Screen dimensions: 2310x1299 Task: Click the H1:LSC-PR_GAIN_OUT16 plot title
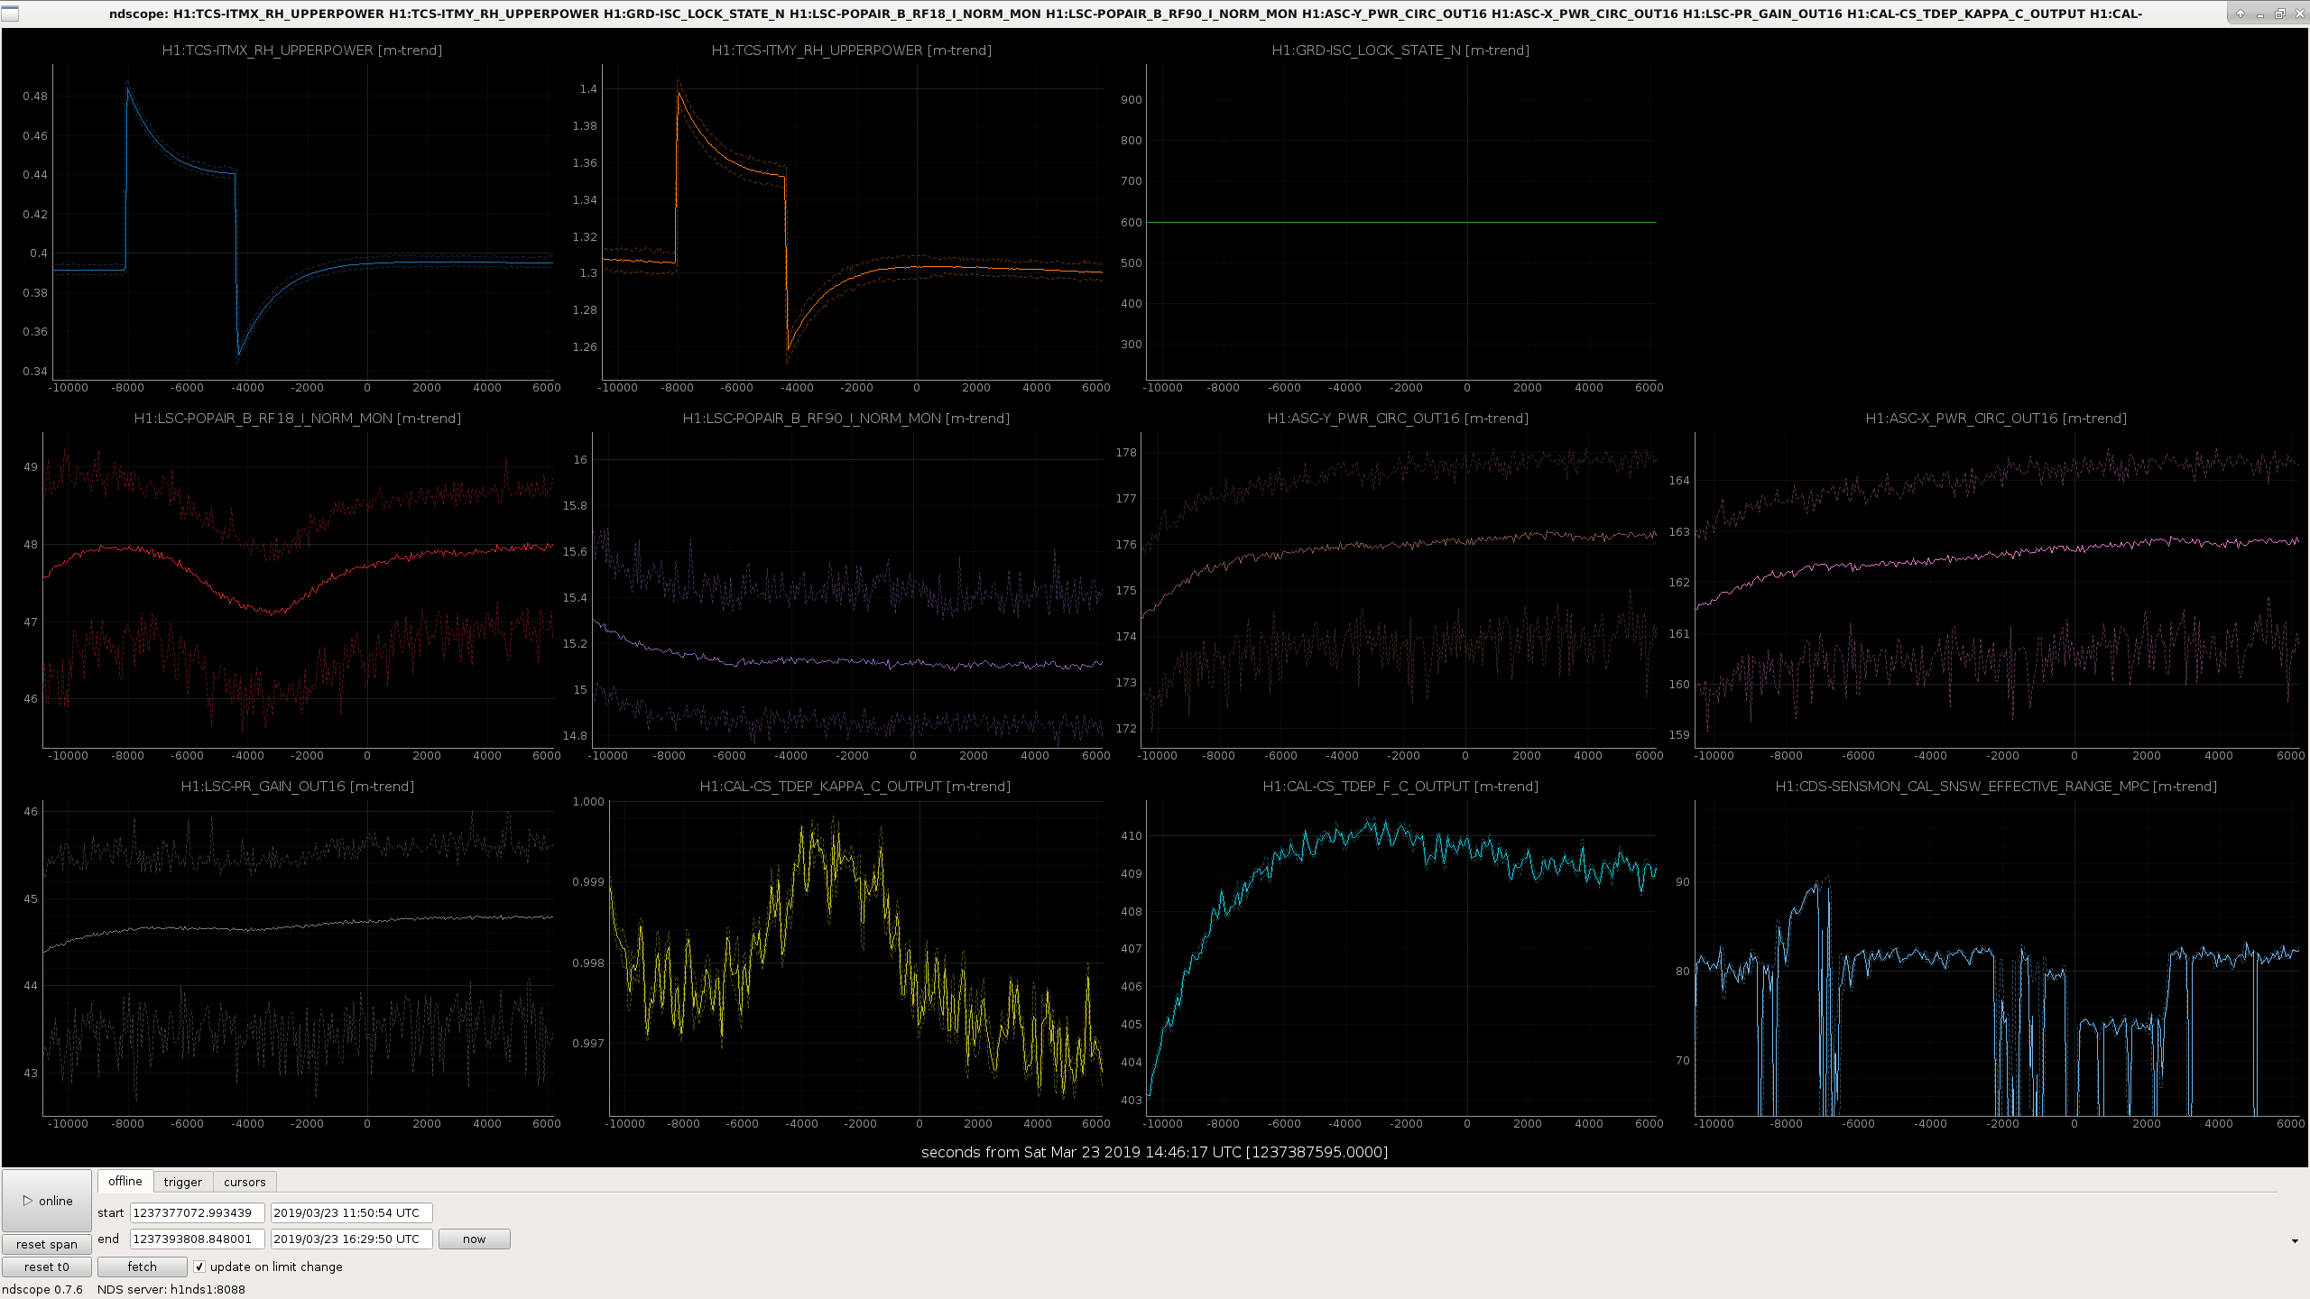click(x=298, y=787)
